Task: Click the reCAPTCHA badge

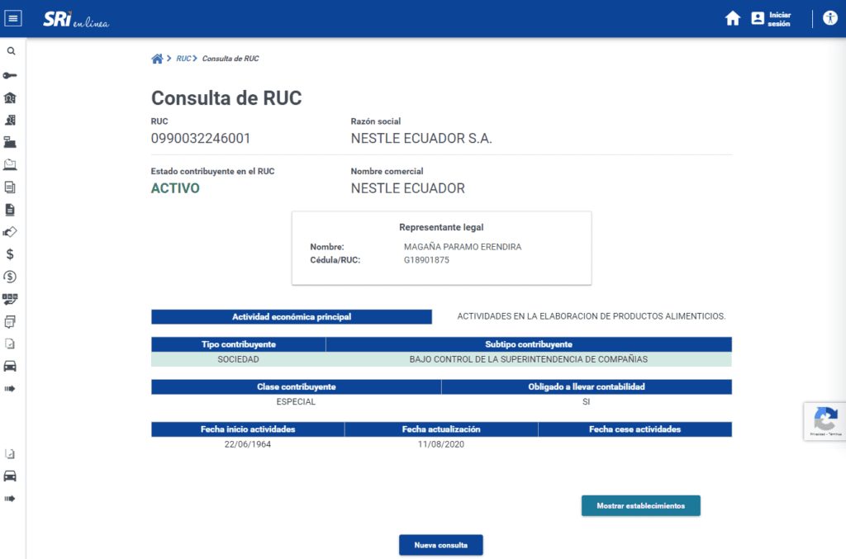Action: point(825,422)
